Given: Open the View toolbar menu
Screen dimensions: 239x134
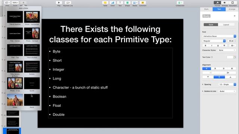Looking at the screenshot, I should [x=7, y=3].
